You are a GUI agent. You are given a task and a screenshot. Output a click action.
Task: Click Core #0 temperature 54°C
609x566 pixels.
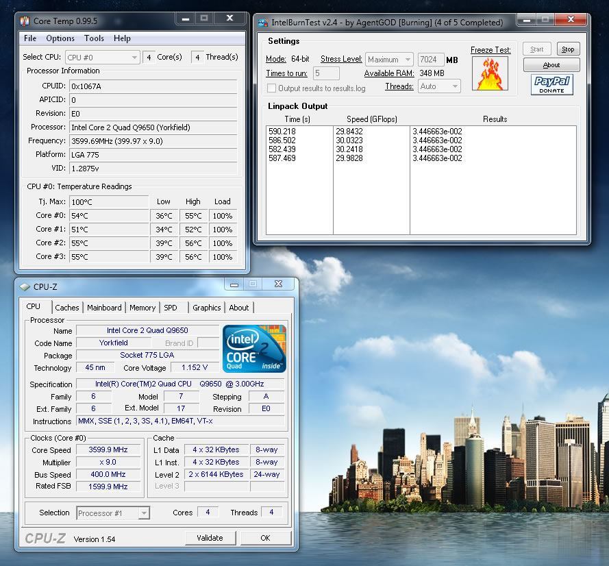click(109, 216)
